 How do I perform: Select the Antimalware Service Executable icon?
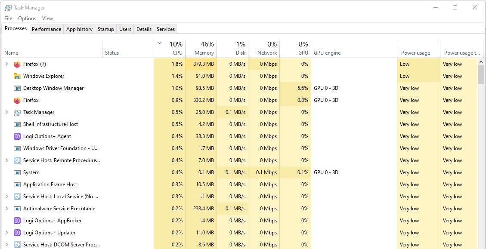point(17,209)
